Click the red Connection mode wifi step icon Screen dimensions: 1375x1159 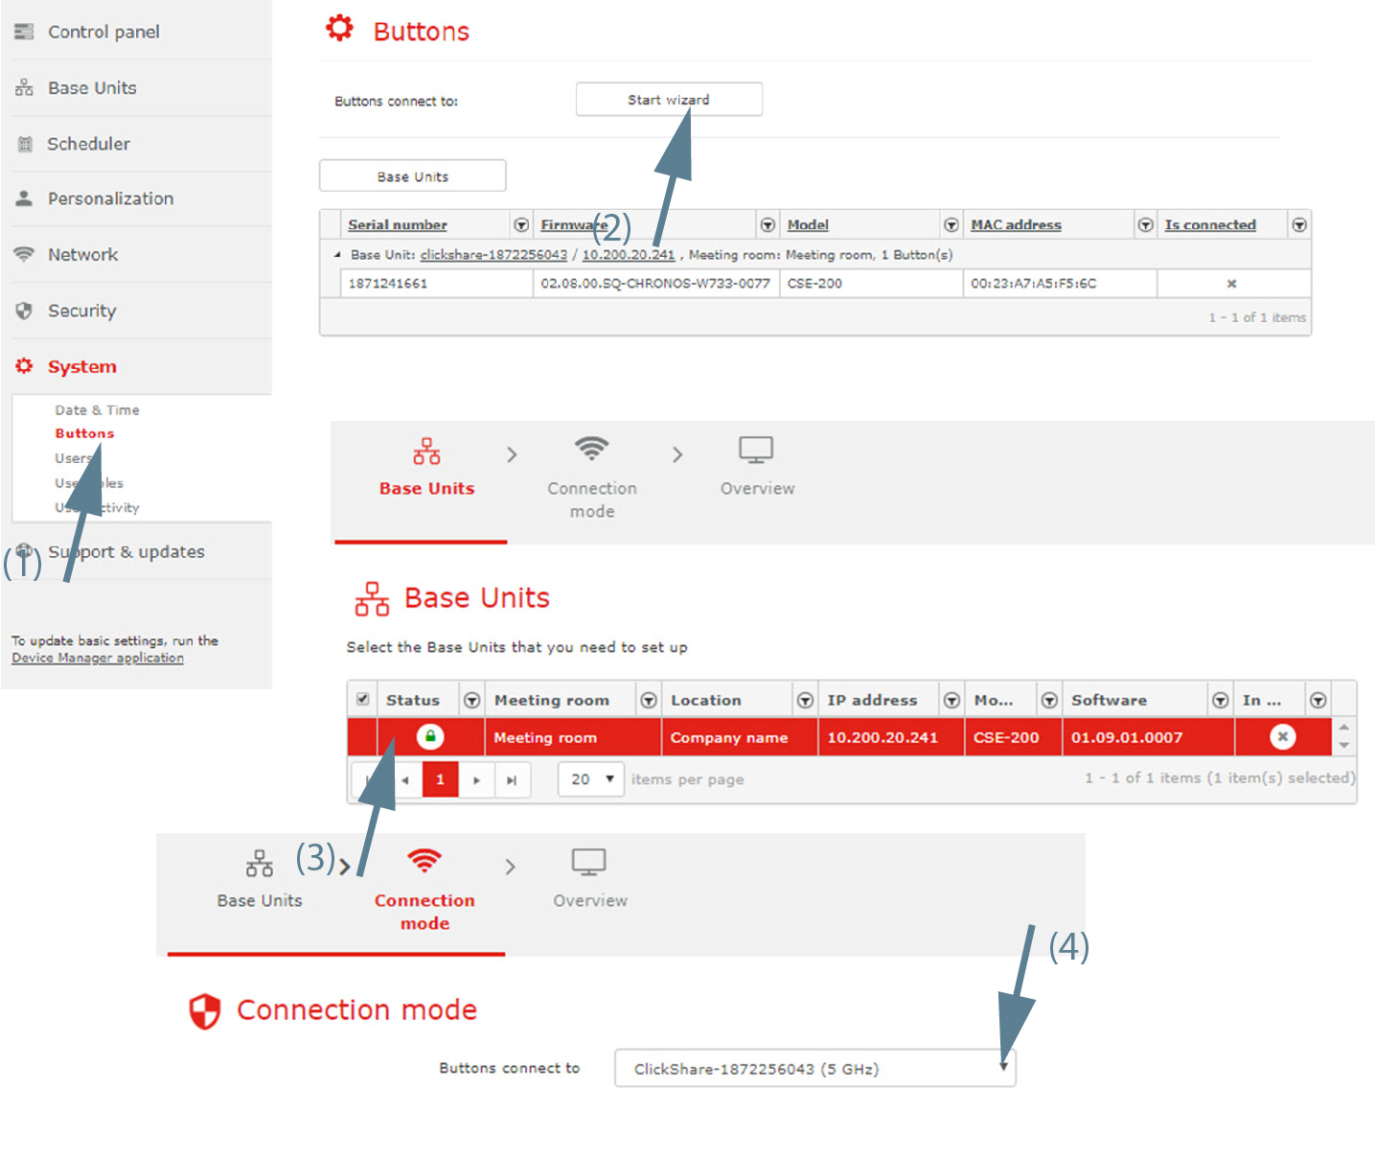point(424,861)
